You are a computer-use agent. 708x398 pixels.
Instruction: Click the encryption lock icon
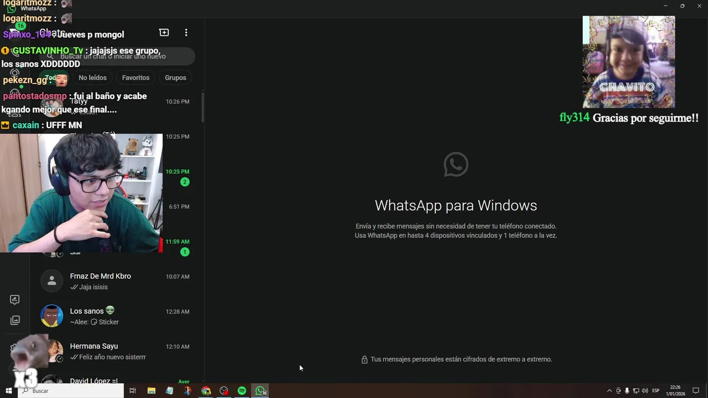click(x=365, y=360)
